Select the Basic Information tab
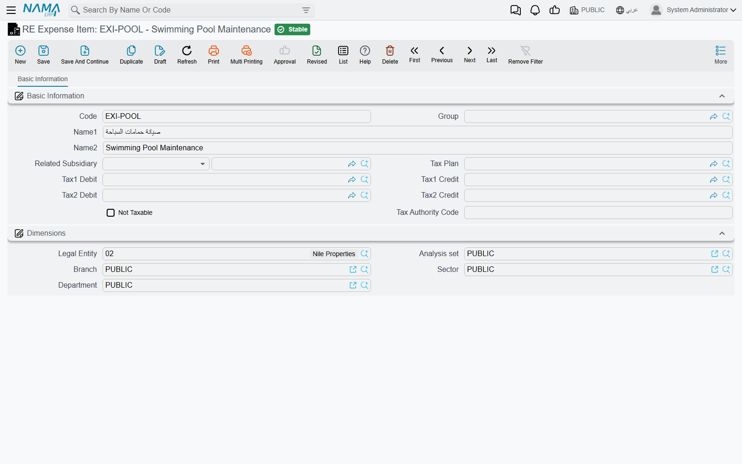Viewport: 742px width, 464px height. click(43, 79)
